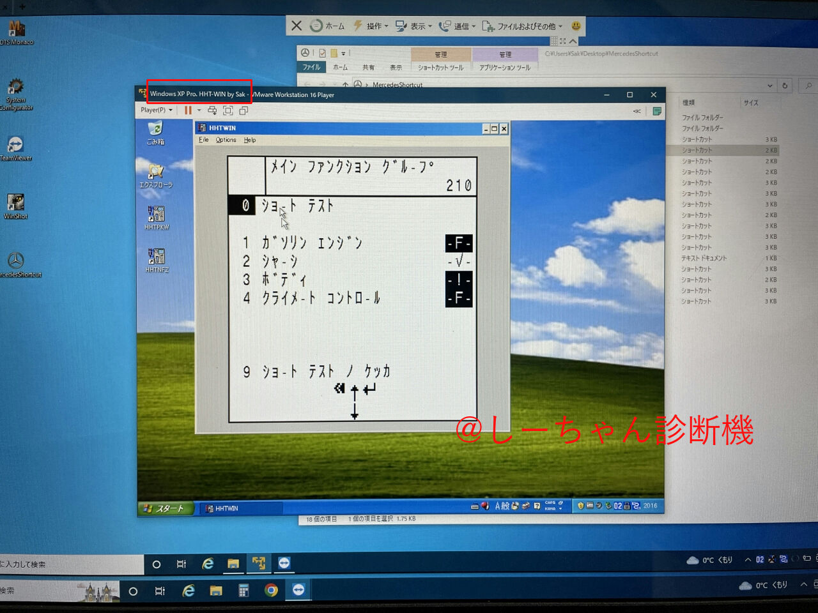Open the Options menu in HHTWIN

(225, 140)
